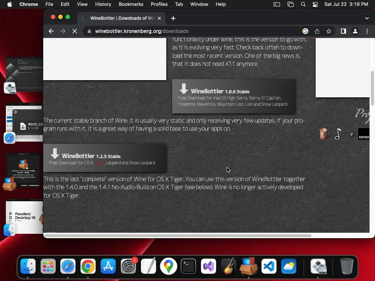375x281 pixels.
Task: Select WineBottler app window thumbnail
Action: point(24,170)
